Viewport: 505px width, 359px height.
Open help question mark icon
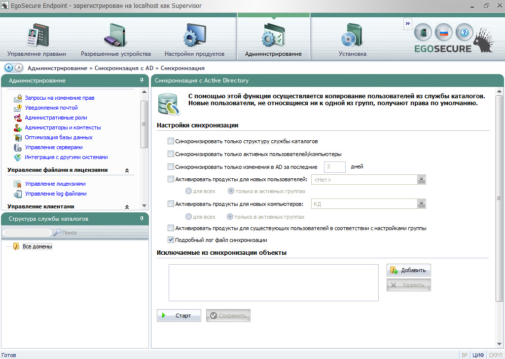(x=464, y=32)
